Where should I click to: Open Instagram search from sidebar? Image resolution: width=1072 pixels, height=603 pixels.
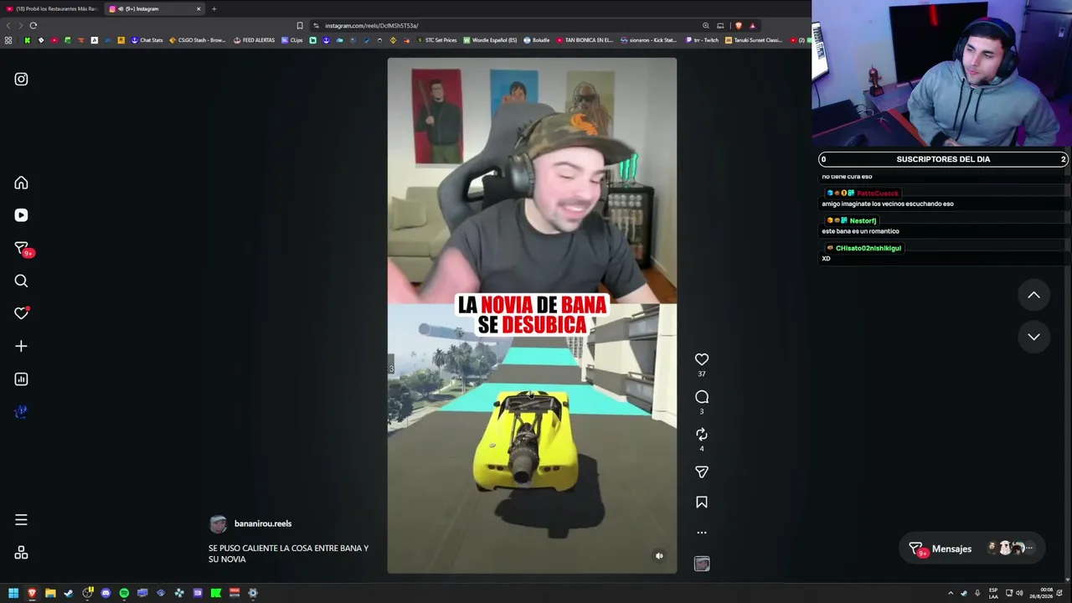(x=21, y=281)
